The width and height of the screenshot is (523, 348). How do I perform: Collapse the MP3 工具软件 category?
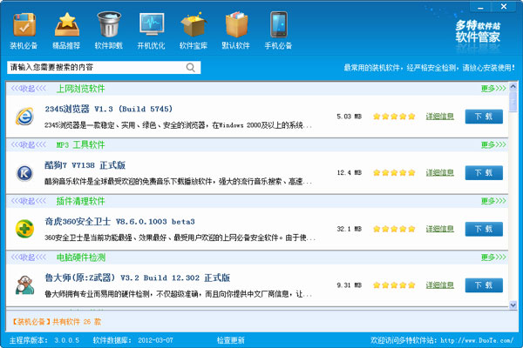[x=29, y=144]
